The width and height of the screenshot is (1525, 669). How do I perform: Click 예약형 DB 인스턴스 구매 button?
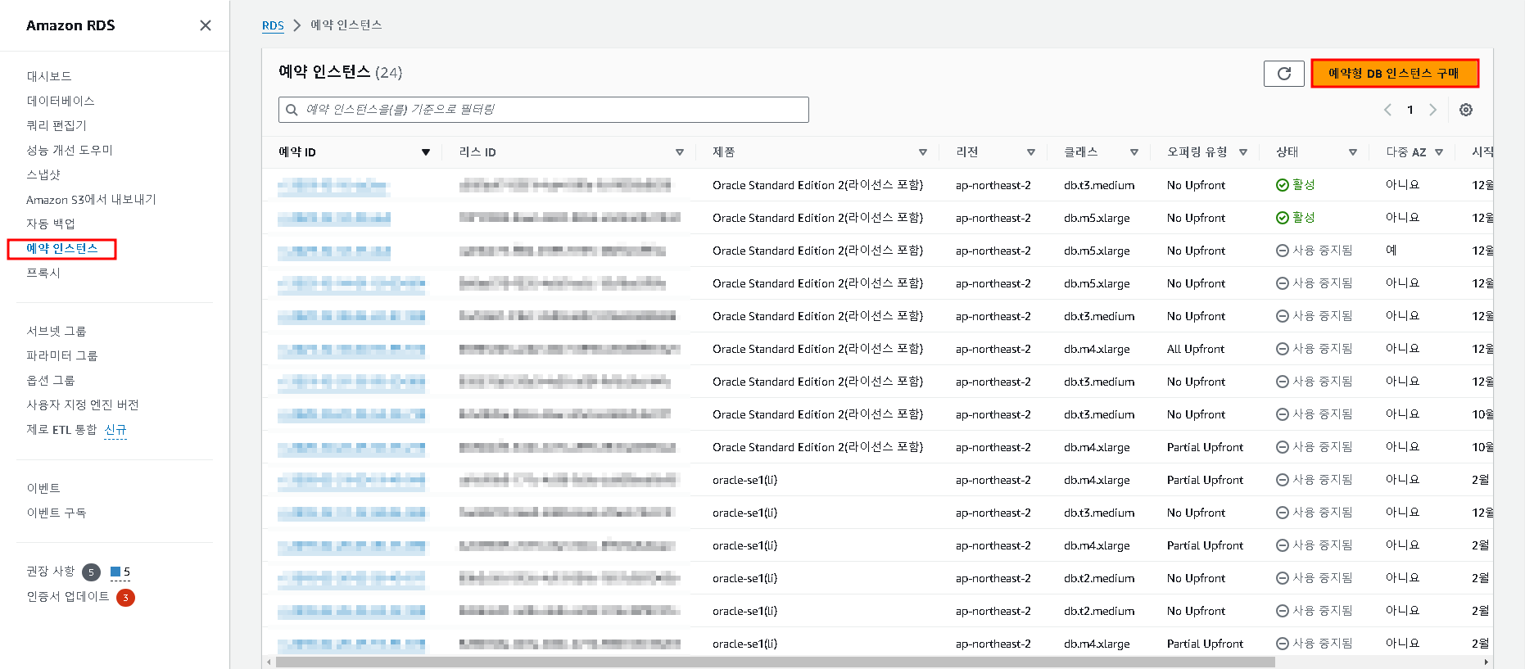point(1395,74)
